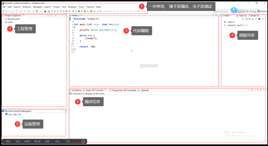Switch to the Properties tab

coord(116,90)
